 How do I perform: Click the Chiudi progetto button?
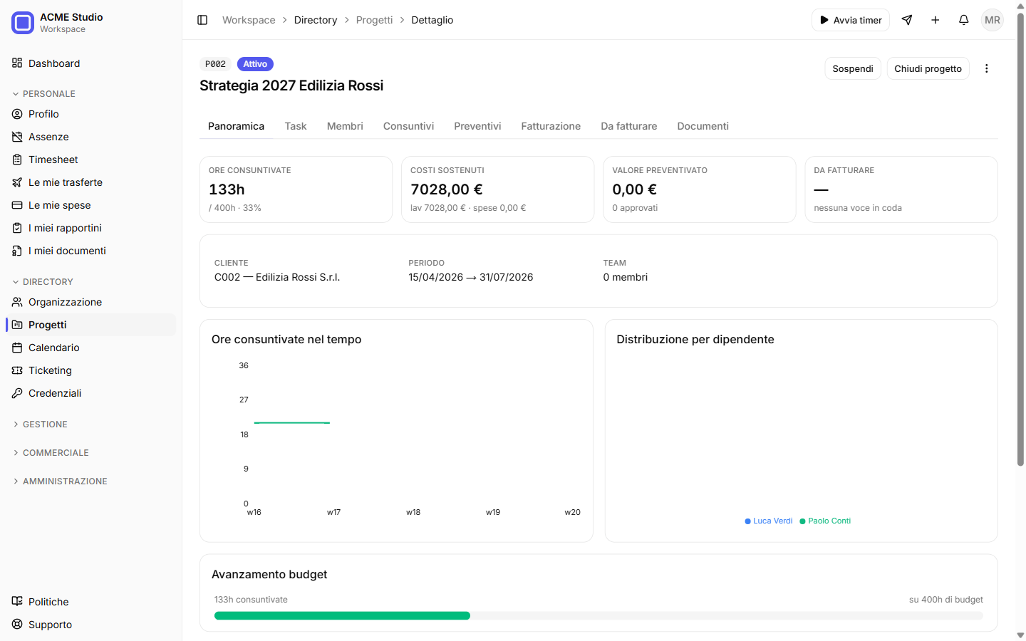(x=928, y=68)
